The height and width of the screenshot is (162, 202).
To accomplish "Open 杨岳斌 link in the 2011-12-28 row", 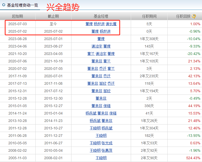I will click(107, 128).
